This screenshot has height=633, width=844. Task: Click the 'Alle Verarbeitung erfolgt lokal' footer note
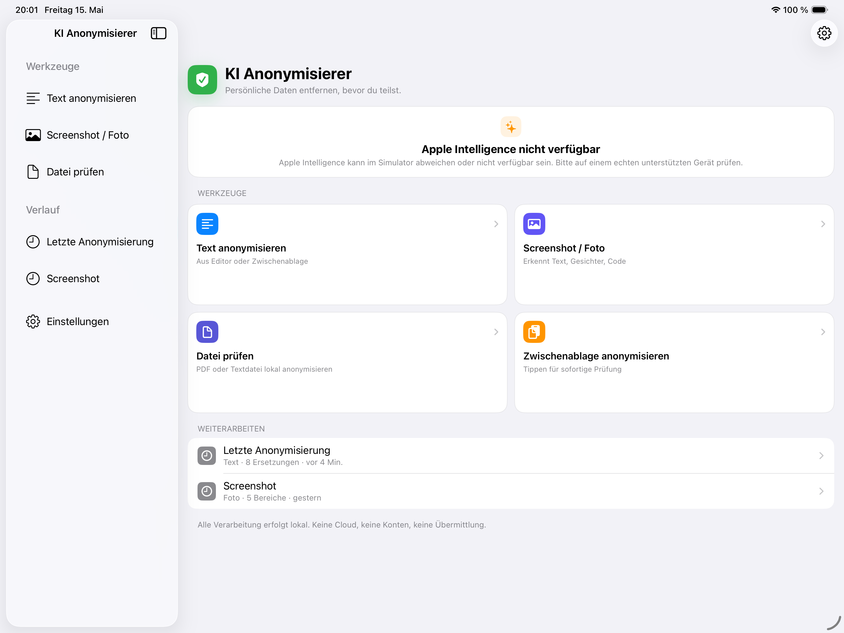pos(341,525)
